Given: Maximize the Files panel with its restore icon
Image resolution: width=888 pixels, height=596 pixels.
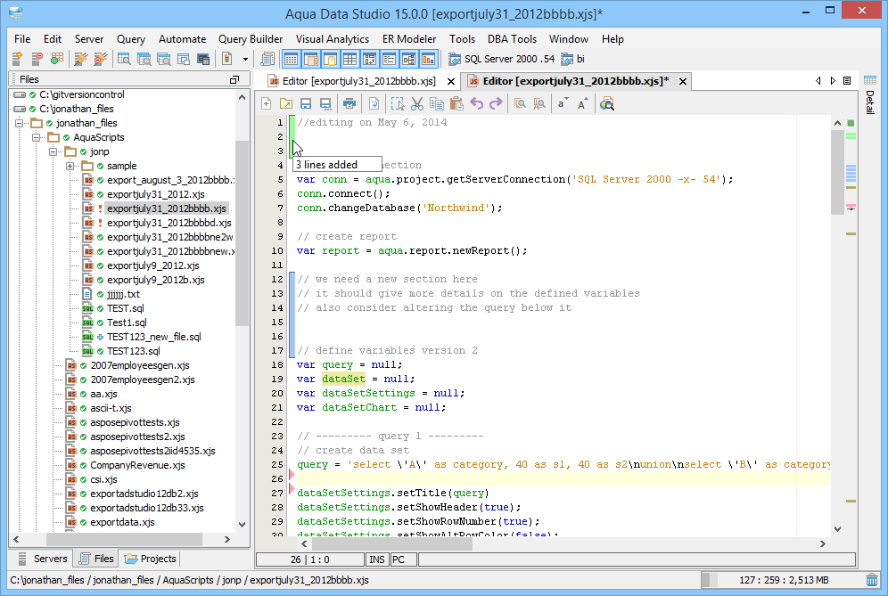Looking at the screenshot, I should tap(234, 79).
